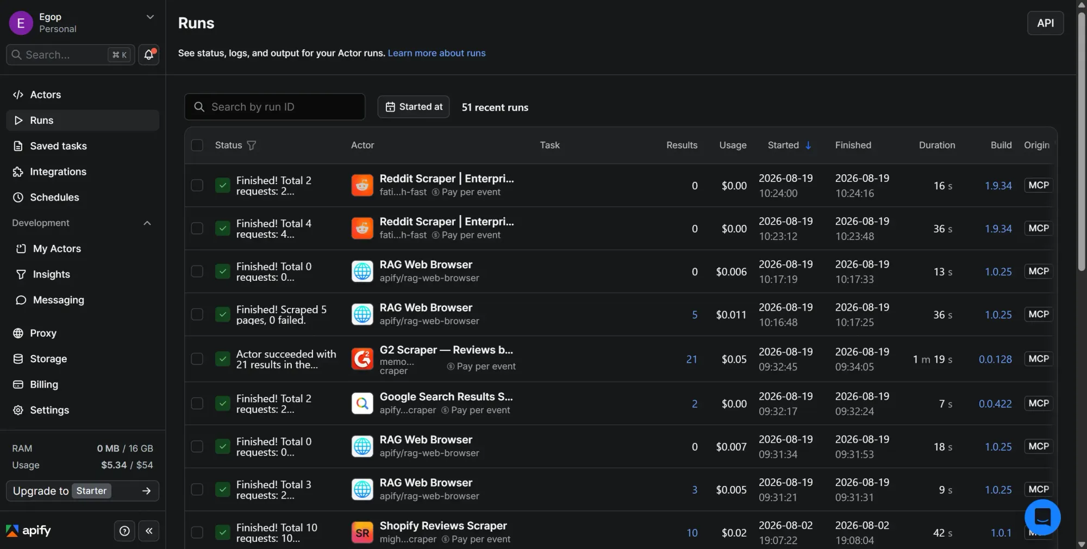Tick the checkbox for Shopify Reviews Scraper run
Screen dimensions: 1087x549
pos(197,532)
